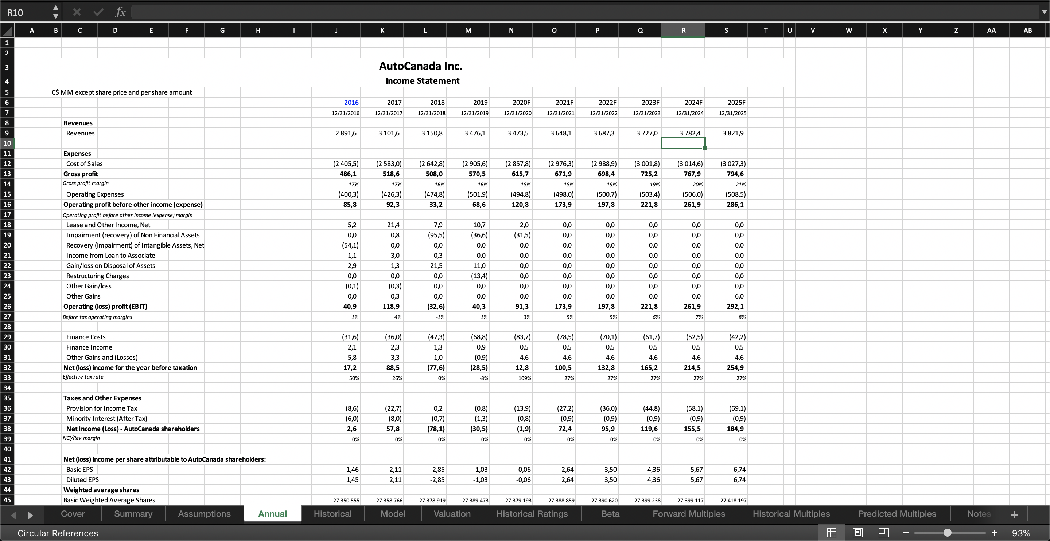Click the Operating Expenses label
This screenshot has height=541, width=1050.
click(95, 194)
